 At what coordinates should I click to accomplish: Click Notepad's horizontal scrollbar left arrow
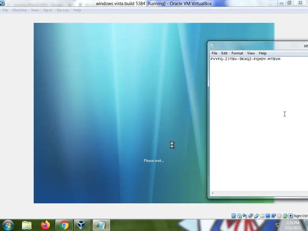tap(213, 193)
